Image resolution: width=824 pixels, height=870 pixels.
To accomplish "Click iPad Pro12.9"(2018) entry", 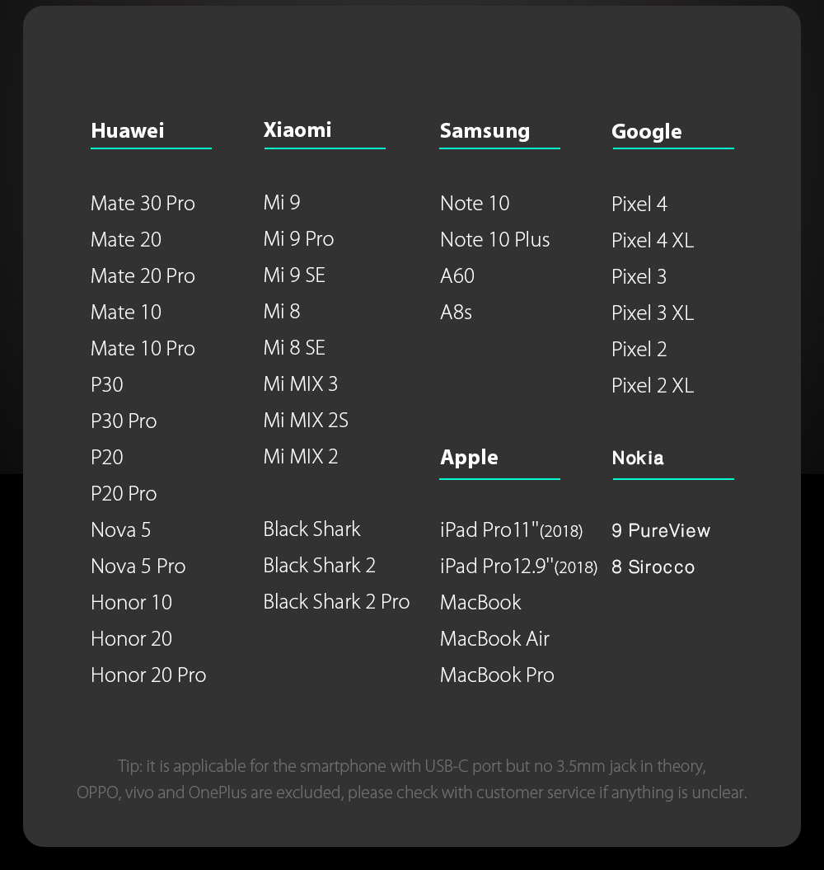I will point(519,566).
